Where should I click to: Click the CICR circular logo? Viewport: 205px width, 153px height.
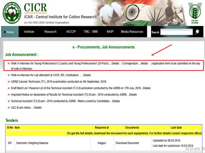coord(12,13)
